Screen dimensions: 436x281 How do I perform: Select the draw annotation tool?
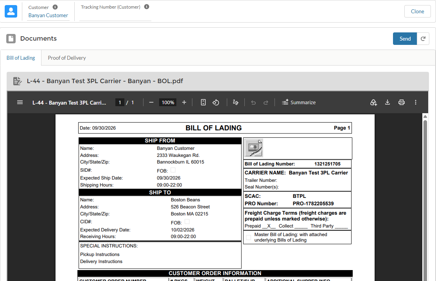point(235,102)
